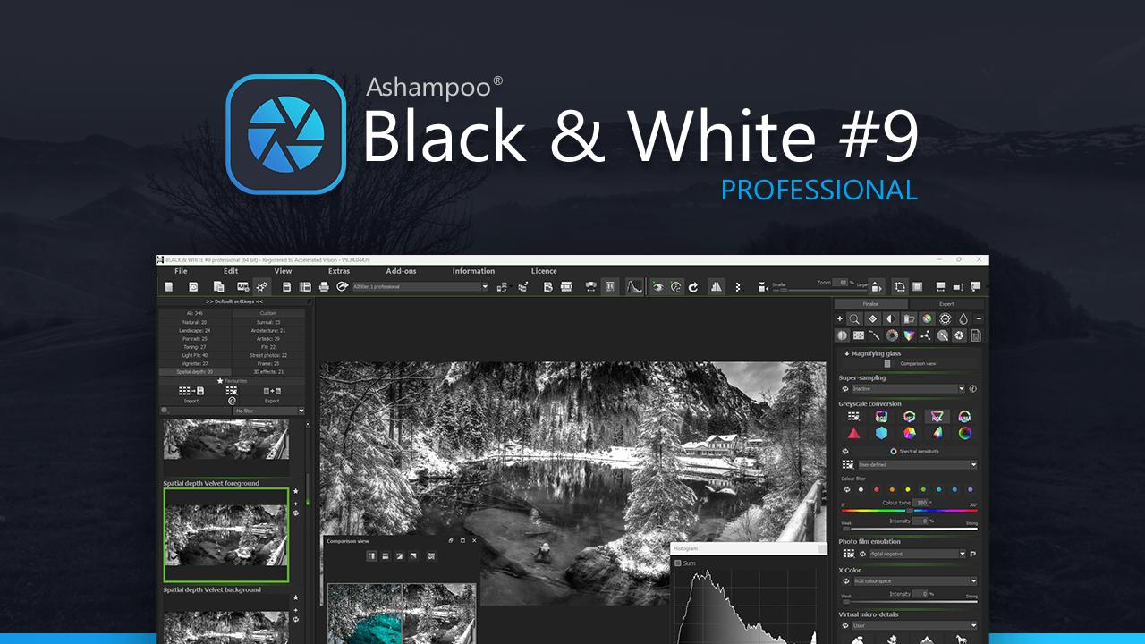The width and height of the screenshot is (1145, 644).
Task: Show the Landscape: 24 presets
Action: tap(195, 330)
